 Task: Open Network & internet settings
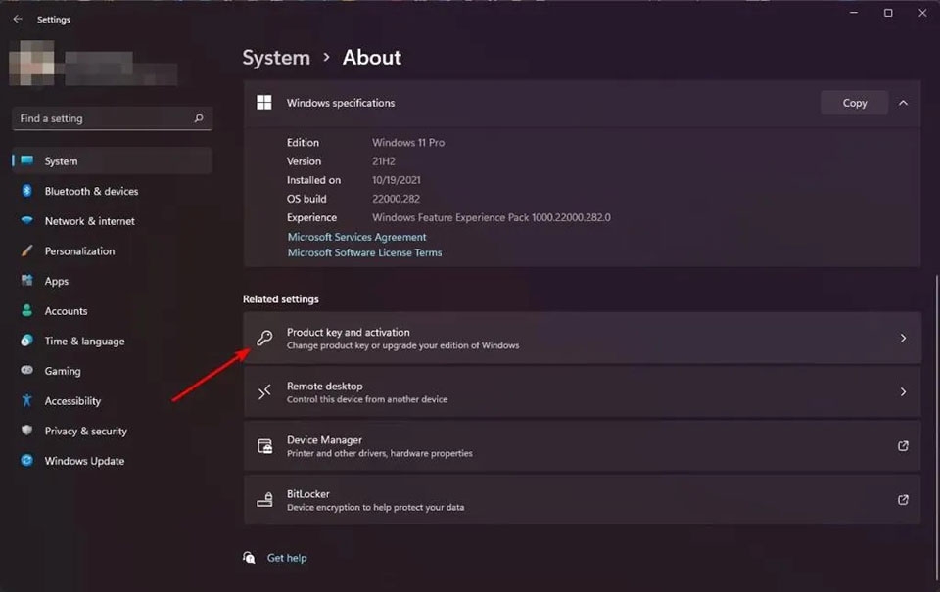coord(112,220)
